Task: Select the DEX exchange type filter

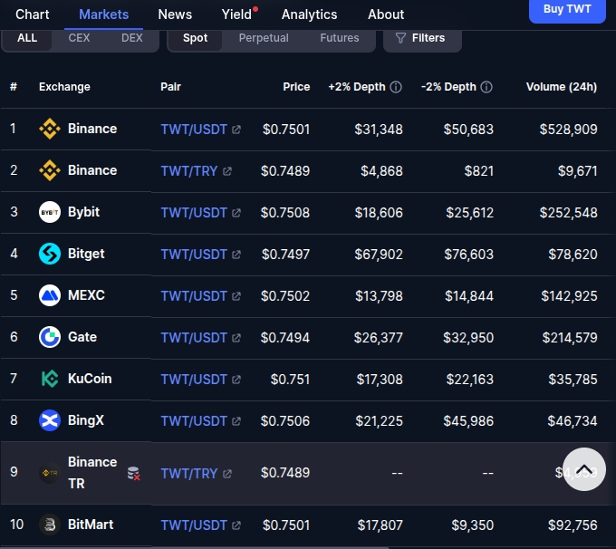Action: pos(132,38)
